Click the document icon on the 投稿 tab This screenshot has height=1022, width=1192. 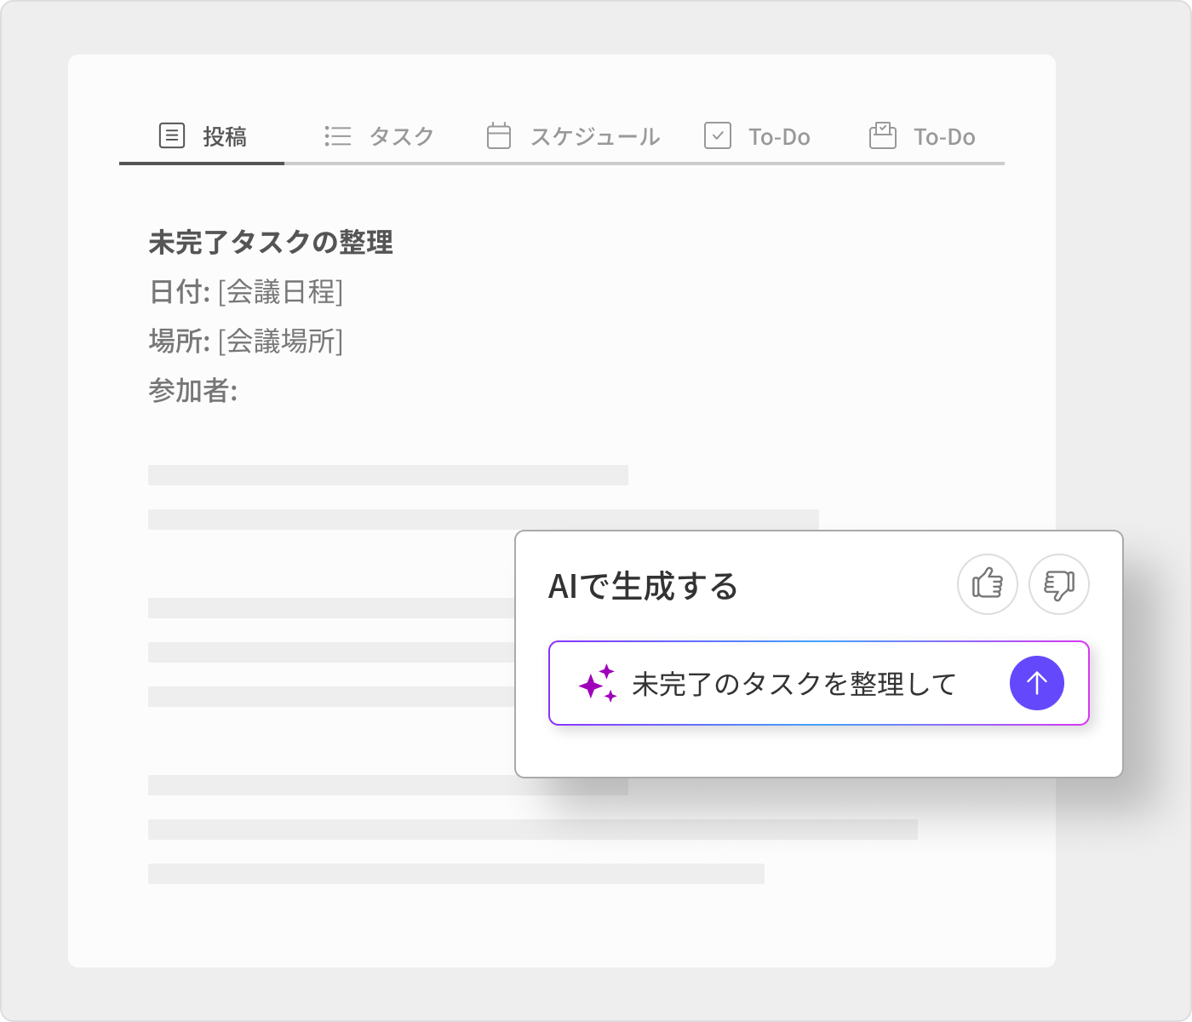point(172,135)
